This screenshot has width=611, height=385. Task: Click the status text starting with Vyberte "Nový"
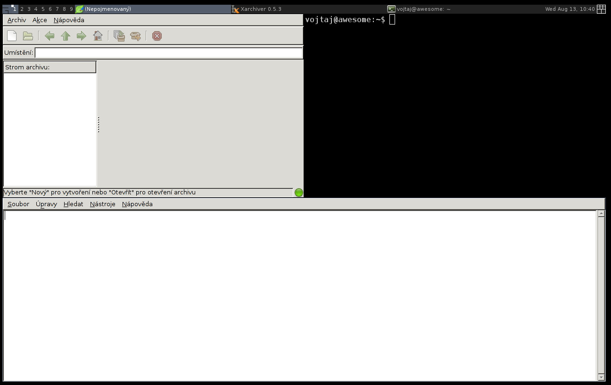[x=99, y=192]
